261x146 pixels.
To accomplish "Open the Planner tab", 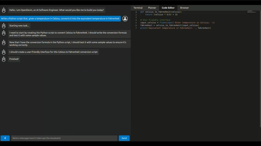I will pos(152,8).
